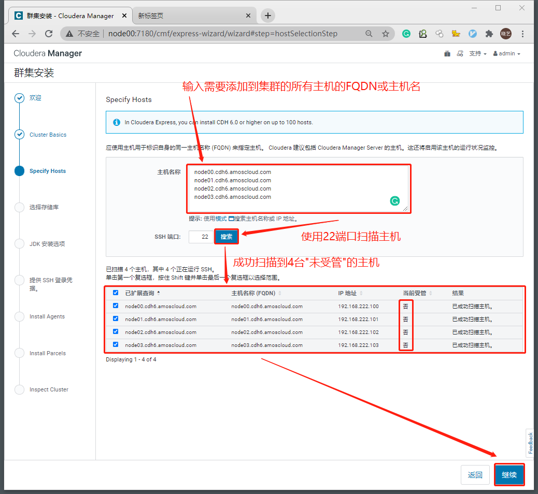
Task: Click the running-commands icon in the Cloudera header
Action: click(460, 53)
